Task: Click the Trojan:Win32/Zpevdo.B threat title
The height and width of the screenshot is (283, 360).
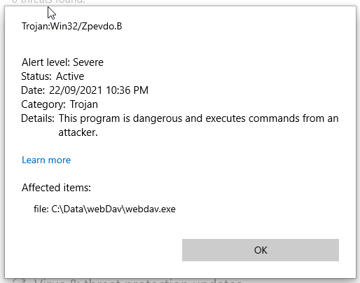Action: coord(72,27)
